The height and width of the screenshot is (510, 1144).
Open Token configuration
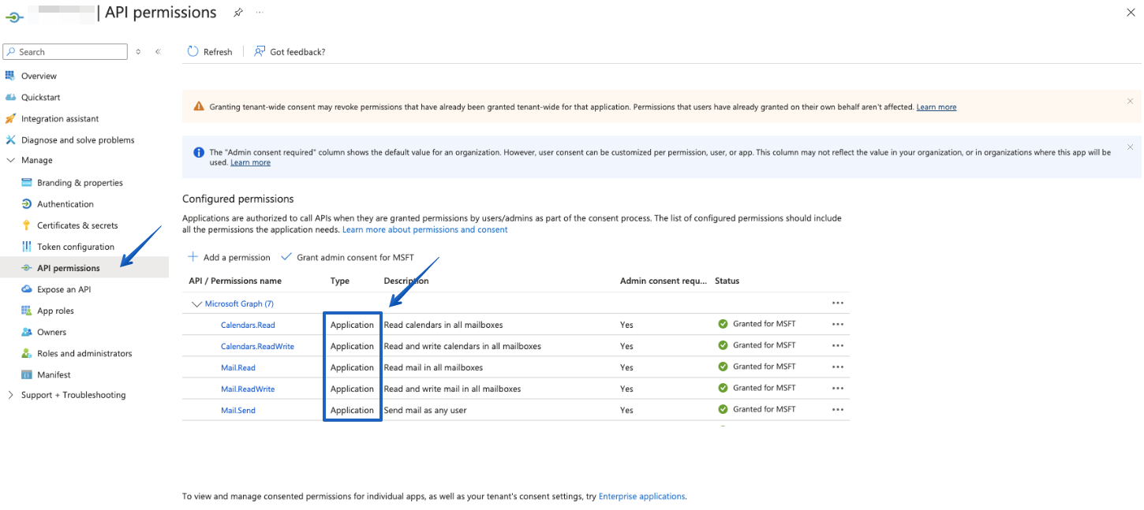[76, 247]
